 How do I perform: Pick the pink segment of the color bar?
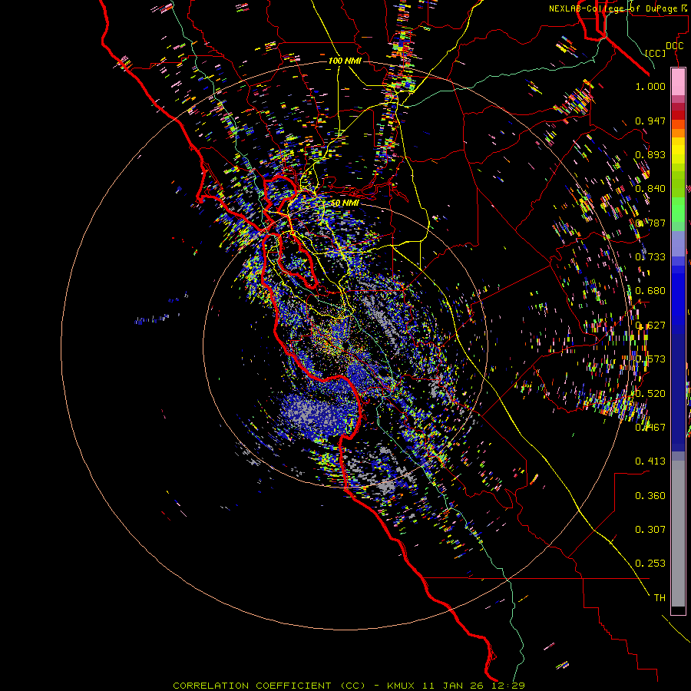click(x=678, y=81)
